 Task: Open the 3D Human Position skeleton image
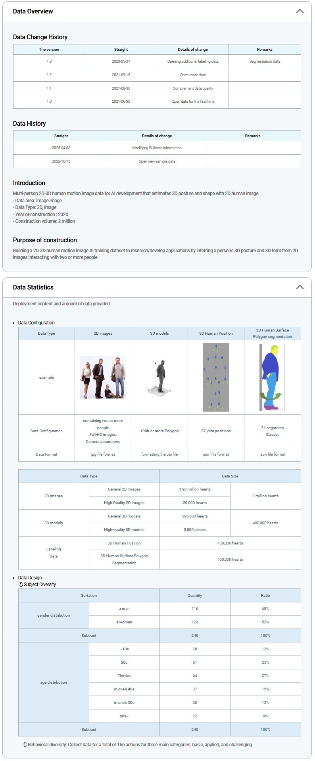(216, 377)
